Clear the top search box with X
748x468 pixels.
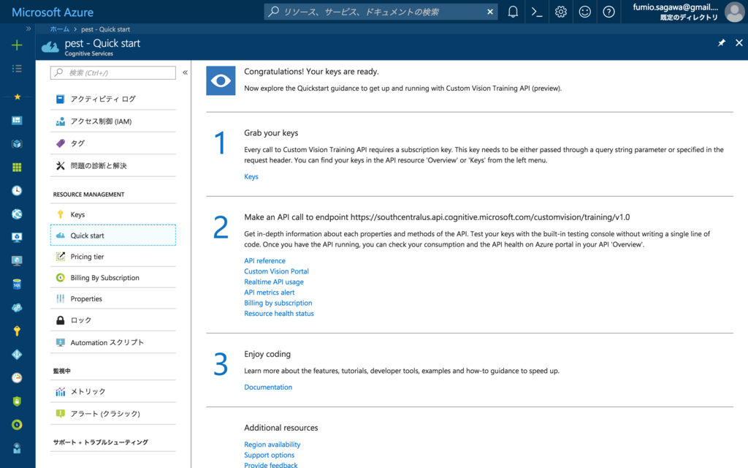[490, 12]
